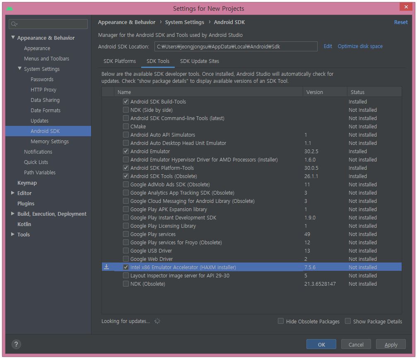Image resolution: width=417 pixels, height=359 pixels.
Task: Sort the table by Status column header
Action: [x=374, y=92]
